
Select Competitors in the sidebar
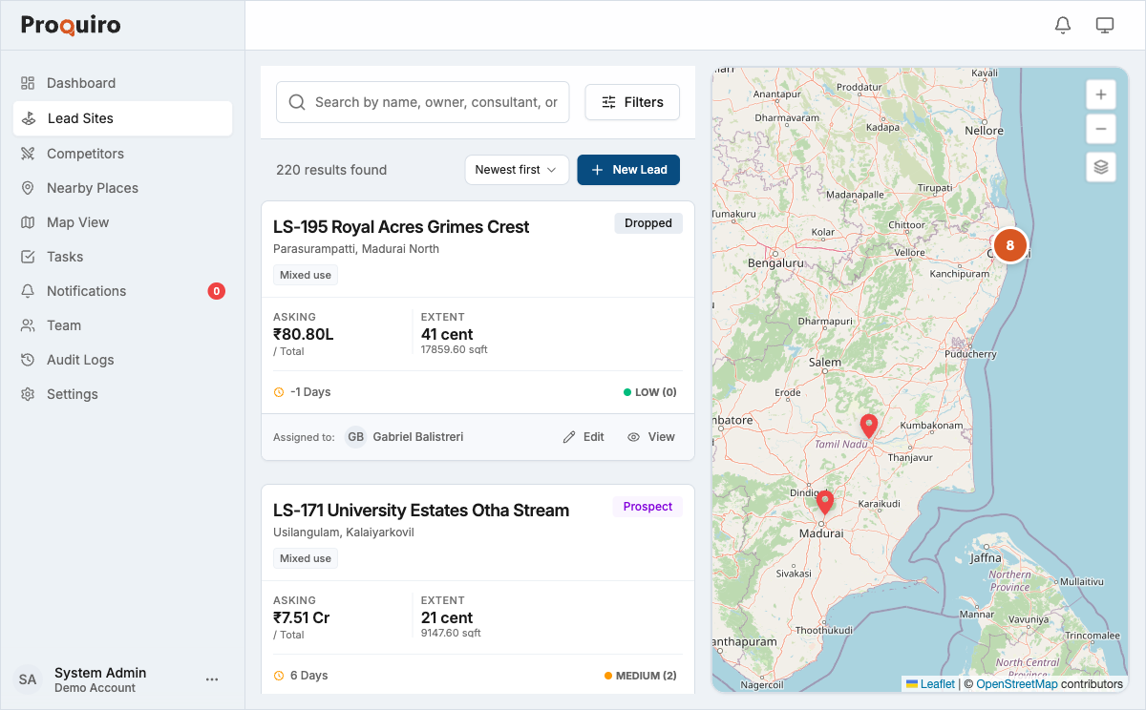[84, 153]
